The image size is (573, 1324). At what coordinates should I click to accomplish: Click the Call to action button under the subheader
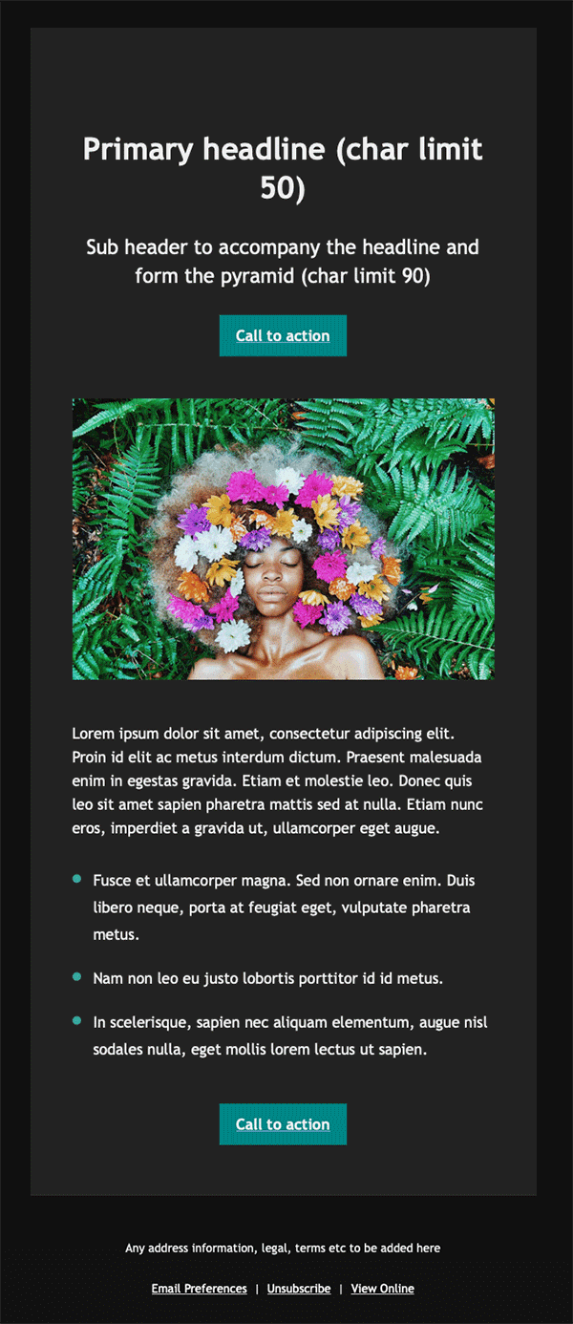click(283, 335)
